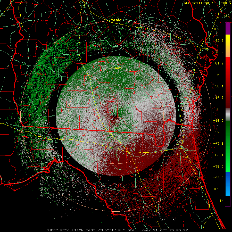
Task: Click the Super-Resolution Base Velocity caption
Action: point(117,230)
